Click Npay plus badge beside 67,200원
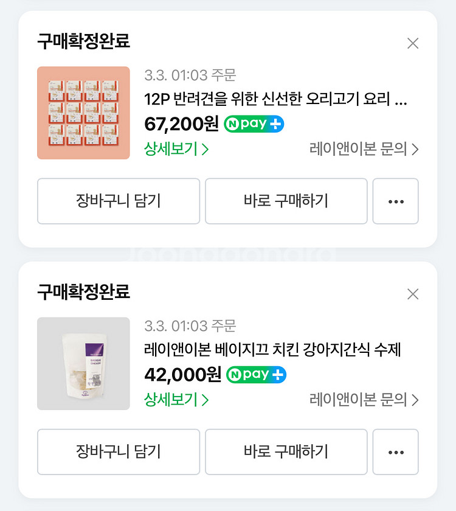The width and height of the screenshot is (456, 511). [x=254, y=124]
